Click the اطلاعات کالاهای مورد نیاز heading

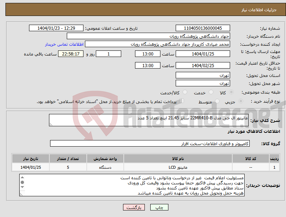click(x=254, y=131)
